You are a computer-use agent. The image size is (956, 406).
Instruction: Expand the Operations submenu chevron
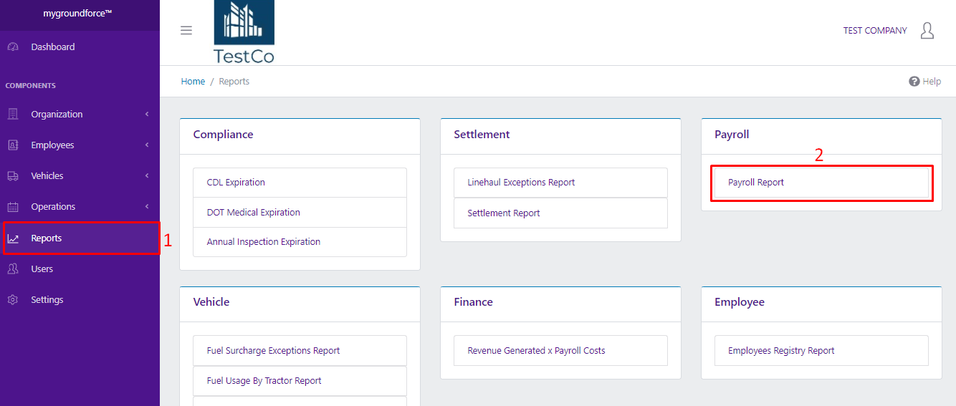coord(147,207)
